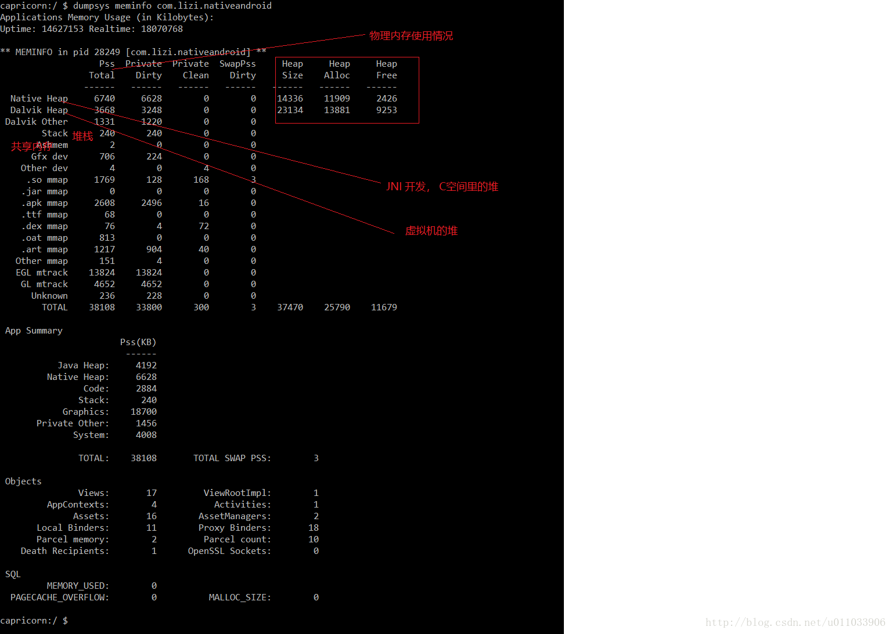Click Heap Alloc value 11909
The height and width of the screenshot is (634, 892).
point(337,99)
